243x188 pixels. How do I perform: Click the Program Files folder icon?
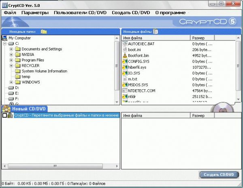(x=18, y=60)
